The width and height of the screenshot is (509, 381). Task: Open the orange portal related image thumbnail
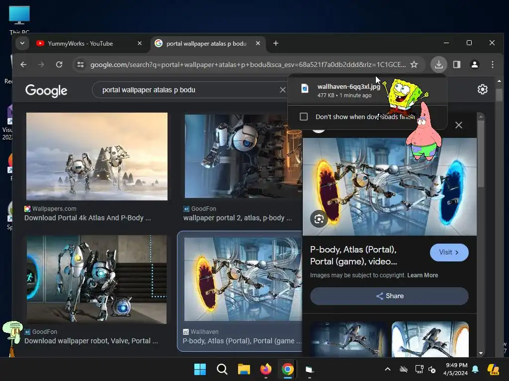[430, 339]
